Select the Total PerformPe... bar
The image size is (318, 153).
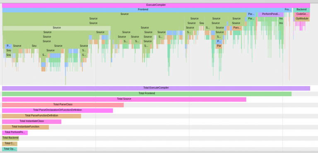[x=15, y=133]
